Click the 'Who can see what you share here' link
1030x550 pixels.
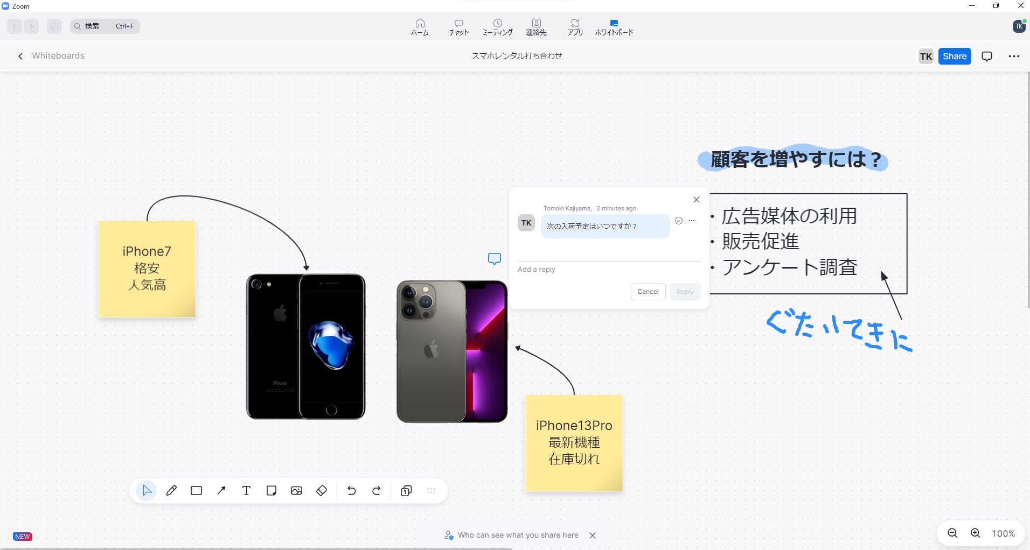click(518, 535)
